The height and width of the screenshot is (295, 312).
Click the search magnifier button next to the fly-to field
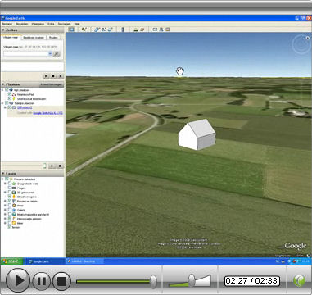pos(57,54)
